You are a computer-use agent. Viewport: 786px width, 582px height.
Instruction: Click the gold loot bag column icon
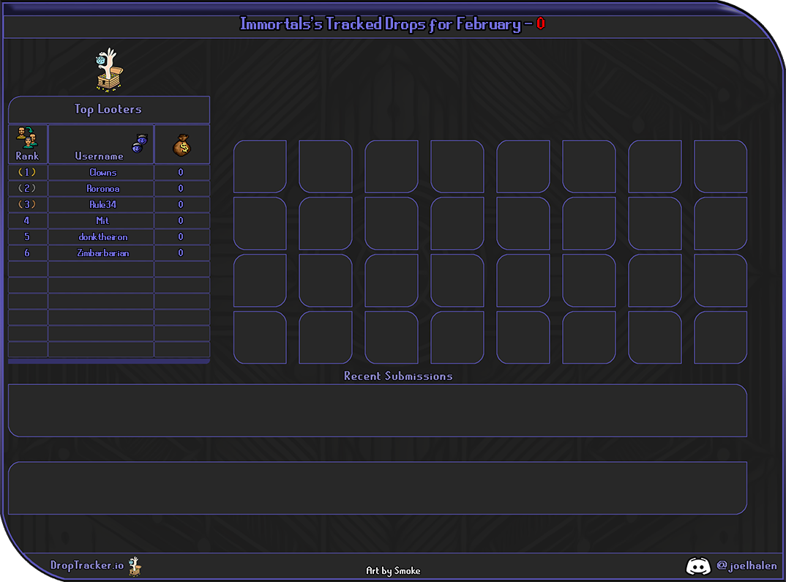181,145
